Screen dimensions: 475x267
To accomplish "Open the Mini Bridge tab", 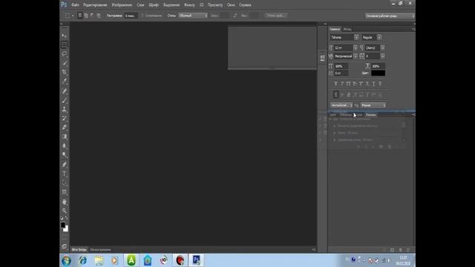I will click(79, 249).
